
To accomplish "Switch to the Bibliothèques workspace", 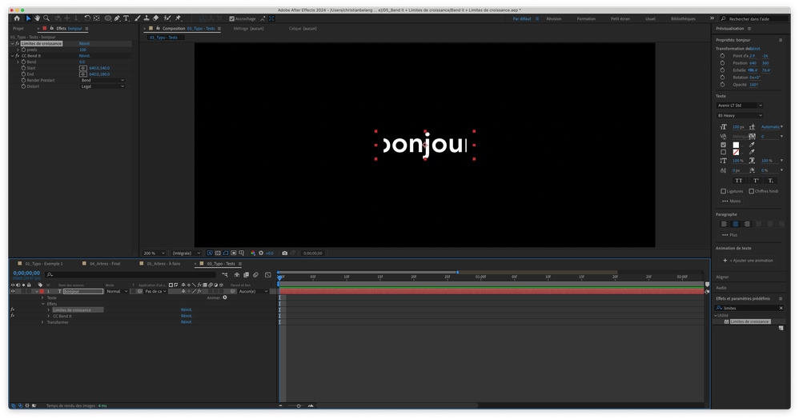I will tap(683, 19).
